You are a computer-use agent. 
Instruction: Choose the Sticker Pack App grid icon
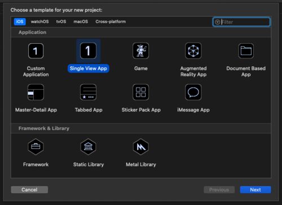click(140, 92)
